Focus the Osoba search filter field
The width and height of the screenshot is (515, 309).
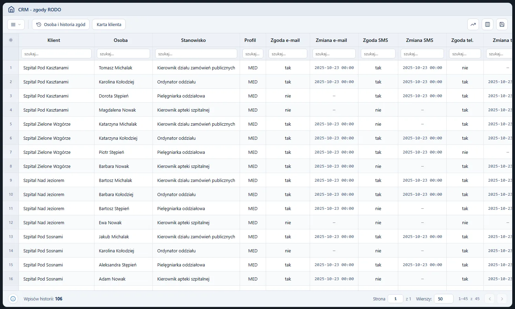point(123,54)
